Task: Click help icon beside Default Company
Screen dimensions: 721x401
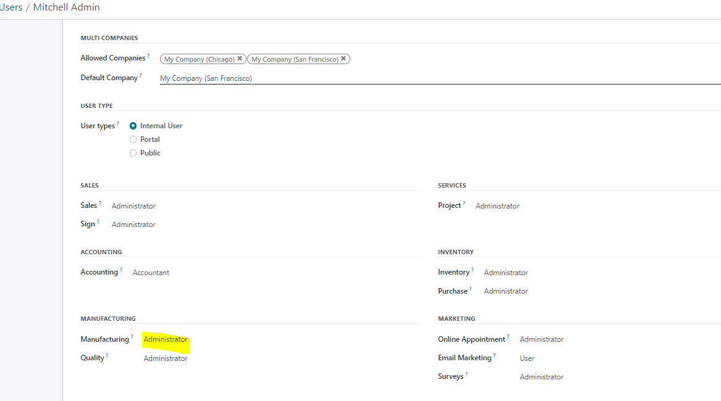Action: pyautogui.click(x=141, y=76)
